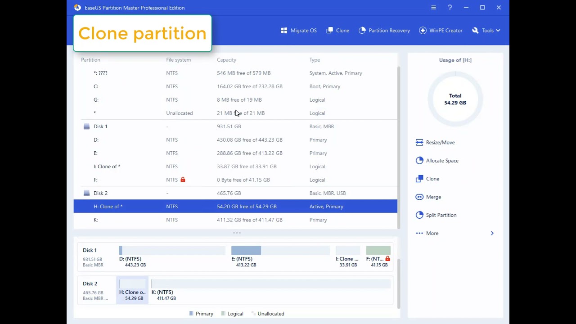Click the help question mark icon

(x=450, y=8)
